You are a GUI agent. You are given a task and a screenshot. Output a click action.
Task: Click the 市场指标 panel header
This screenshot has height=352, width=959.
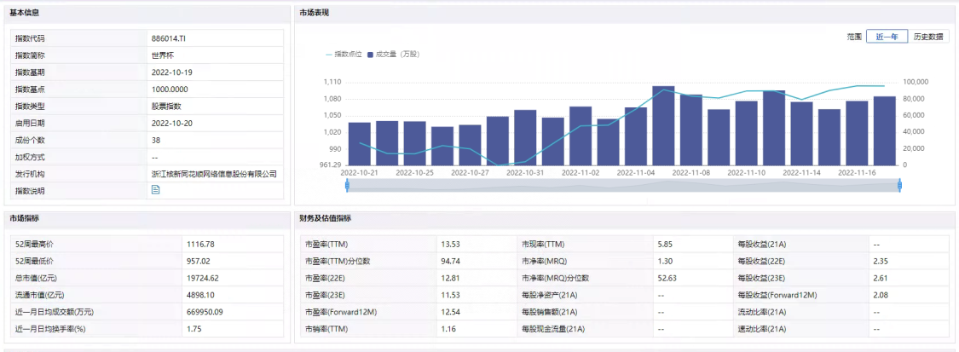click(x=24, y=218)
